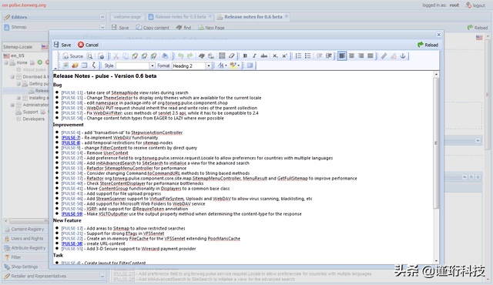This screenshot has height=285, width=493.
Task: Apply Italic formatting button
Action: 254,56
